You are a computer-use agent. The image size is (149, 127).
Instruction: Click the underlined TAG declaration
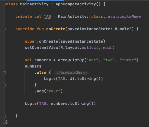(47, 17)
